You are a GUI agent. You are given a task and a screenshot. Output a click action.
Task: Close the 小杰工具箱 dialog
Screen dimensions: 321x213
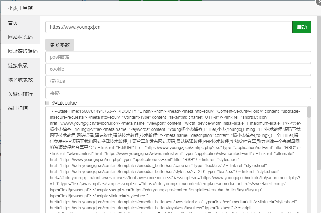[x=319, y=2]
